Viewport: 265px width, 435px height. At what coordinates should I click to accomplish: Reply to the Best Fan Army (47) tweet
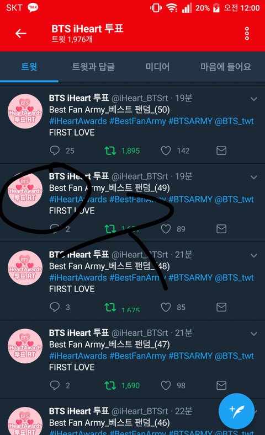click(x=55, y=385)
